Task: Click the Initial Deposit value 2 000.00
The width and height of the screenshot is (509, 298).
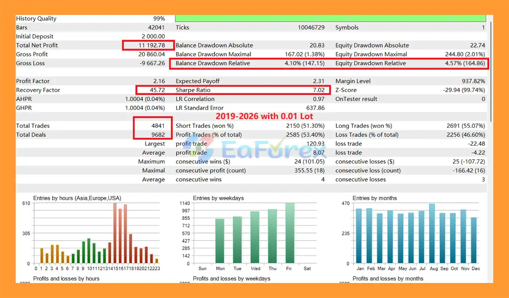Action: click(x=153, y=37)
